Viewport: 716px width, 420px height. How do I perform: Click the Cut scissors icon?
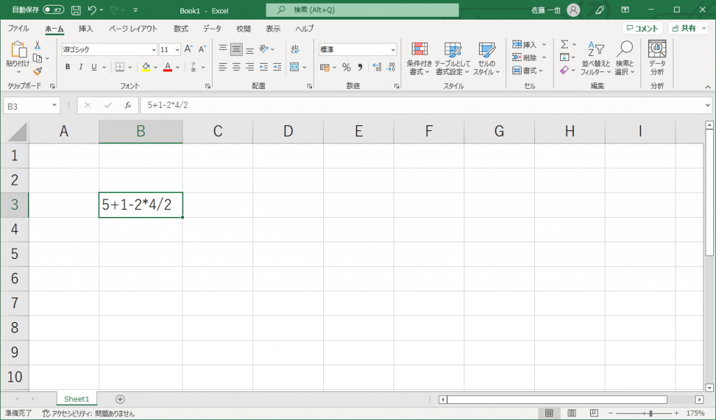(x=38, y=45)
